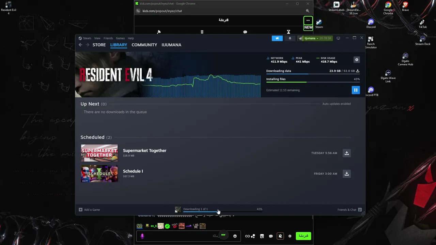
Task: Click gavel moderation icon in chat
Action: coord(159,32)
